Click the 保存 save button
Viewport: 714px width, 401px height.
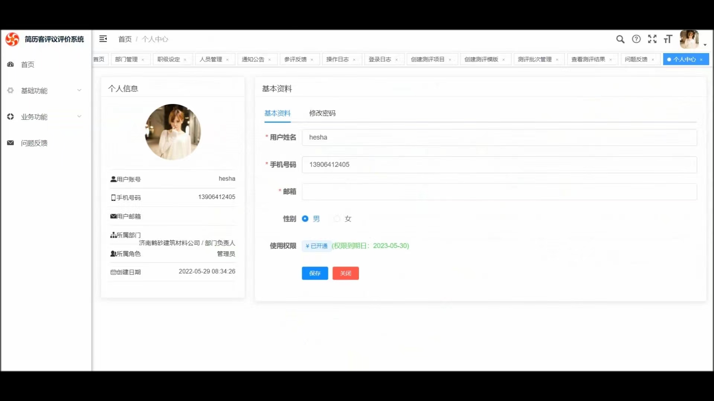point(315,273)
